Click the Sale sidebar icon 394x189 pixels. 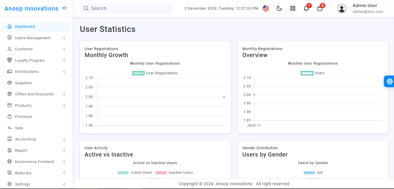pos(9,128)
